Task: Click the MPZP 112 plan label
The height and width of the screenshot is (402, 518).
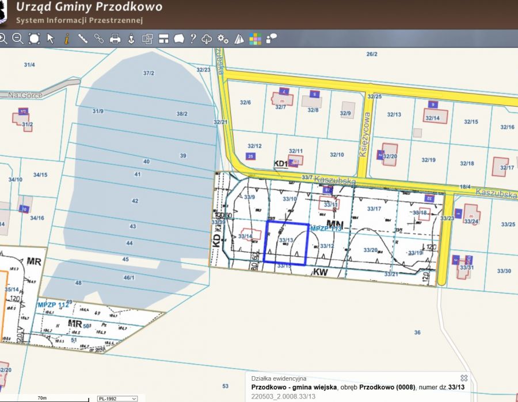Action: point(53,304)
